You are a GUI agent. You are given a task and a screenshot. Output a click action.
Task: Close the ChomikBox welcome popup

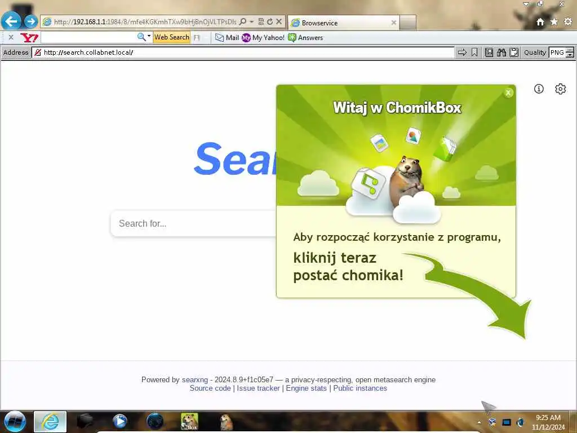(508, 93)
